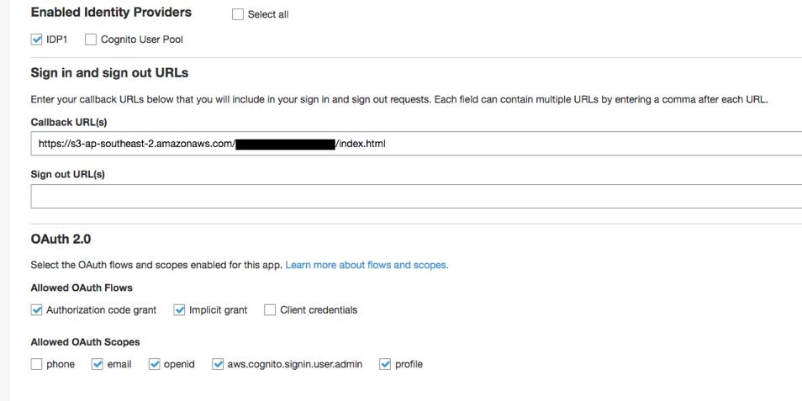802x401 pixels.
Task: Check the phone scope checkbox
Action: click(36, 364)
